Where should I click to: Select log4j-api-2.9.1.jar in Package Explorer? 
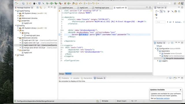click(31, 40)
